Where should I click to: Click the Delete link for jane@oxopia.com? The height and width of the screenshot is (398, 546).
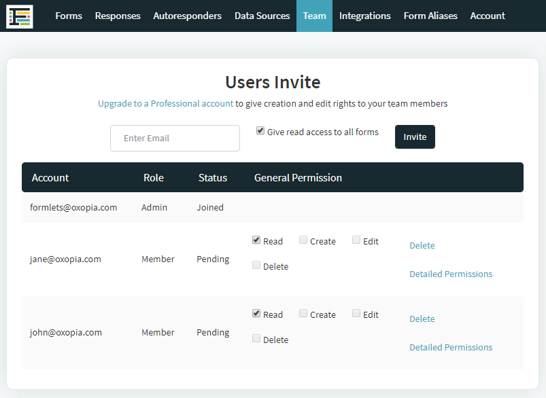click(422, 246)
